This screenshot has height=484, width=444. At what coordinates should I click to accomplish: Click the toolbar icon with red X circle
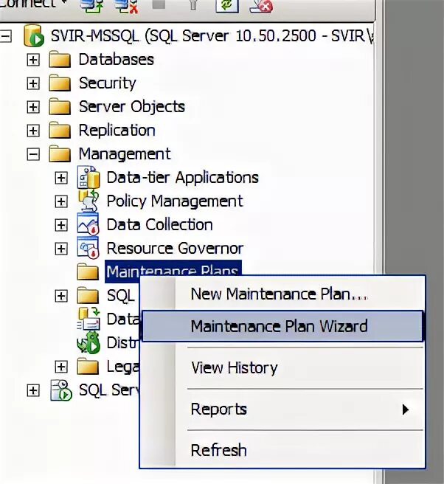[x=261, y=5]
